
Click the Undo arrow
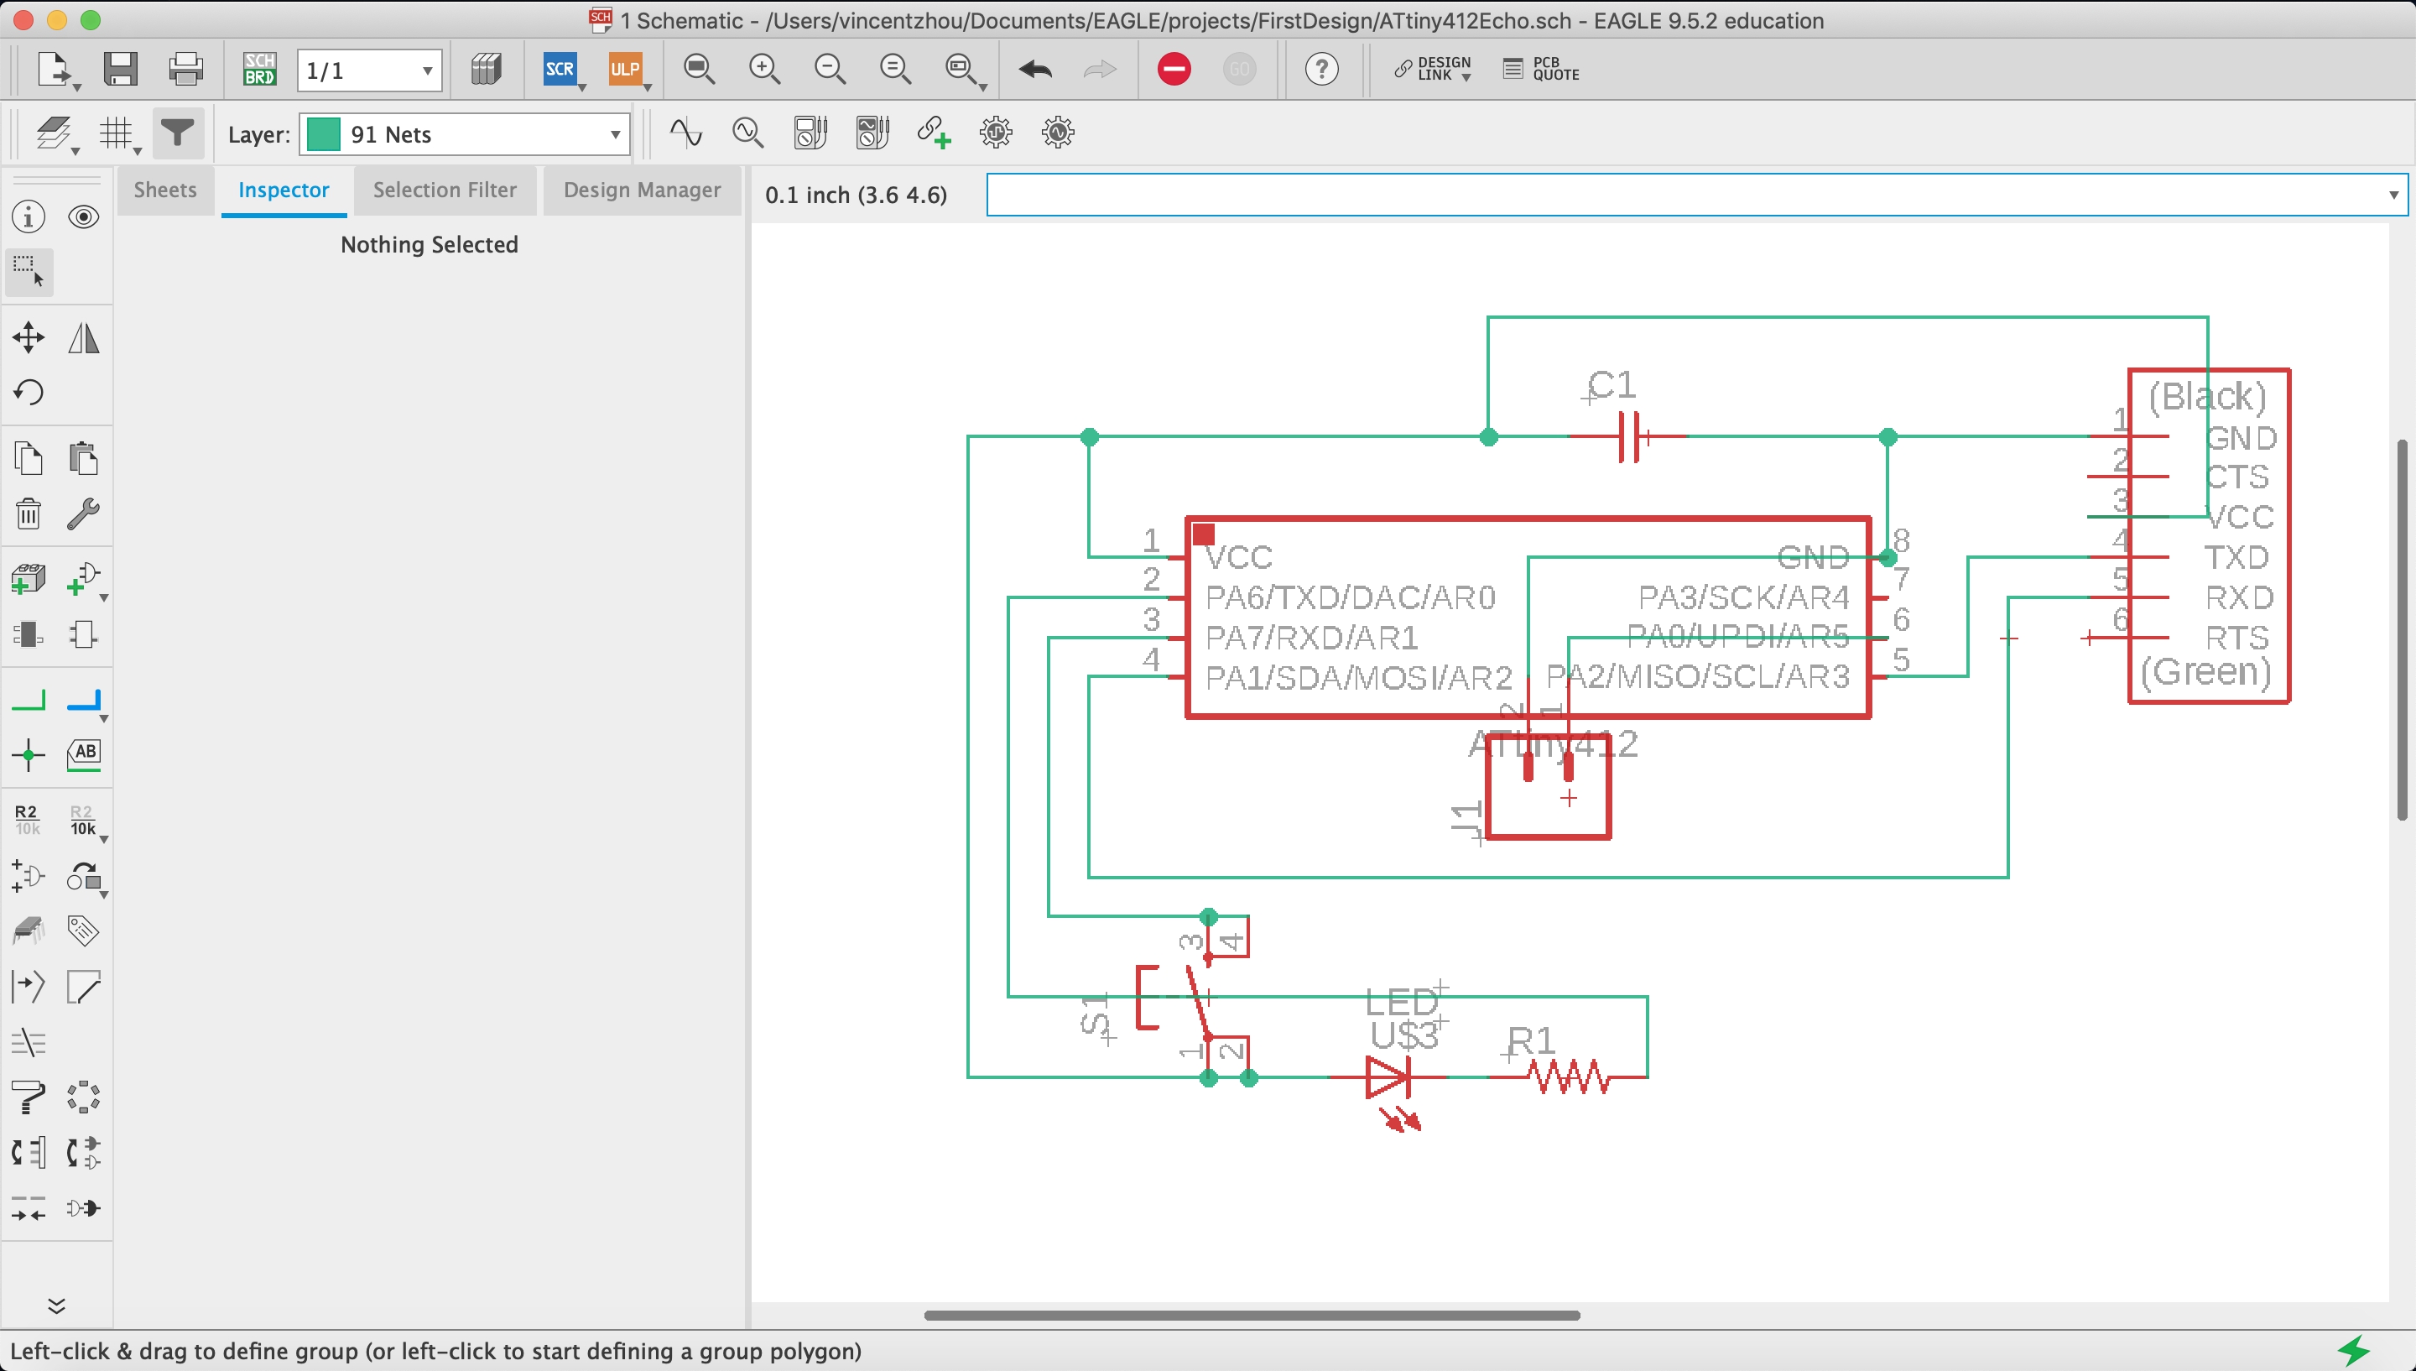1035,70
